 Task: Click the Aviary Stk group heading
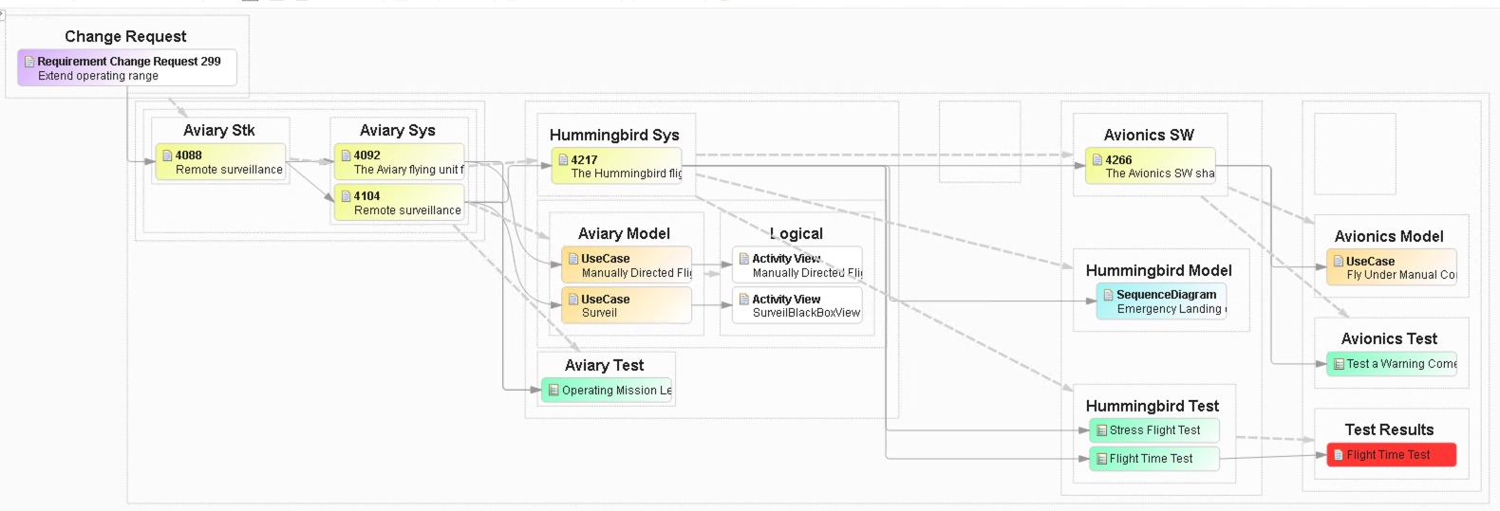218,131
